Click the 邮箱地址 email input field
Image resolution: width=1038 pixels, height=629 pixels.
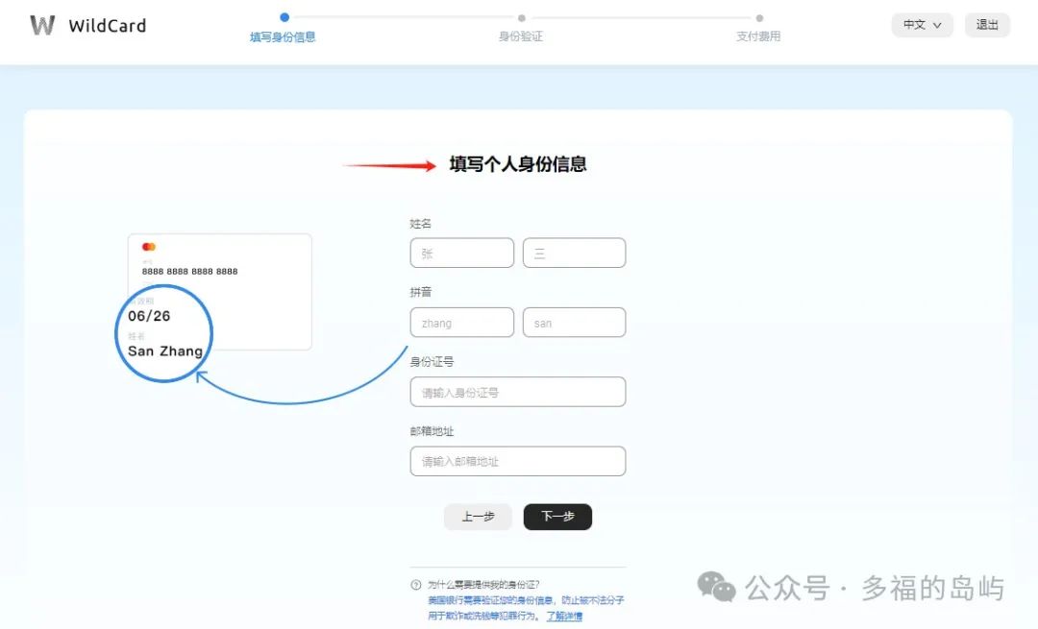point(517,461)
